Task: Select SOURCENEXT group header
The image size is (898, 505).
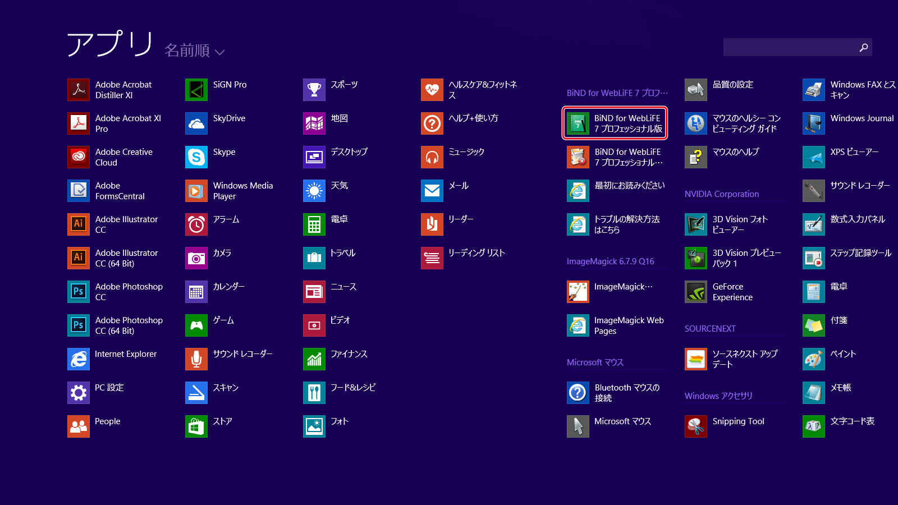Action: pos(710,329)
